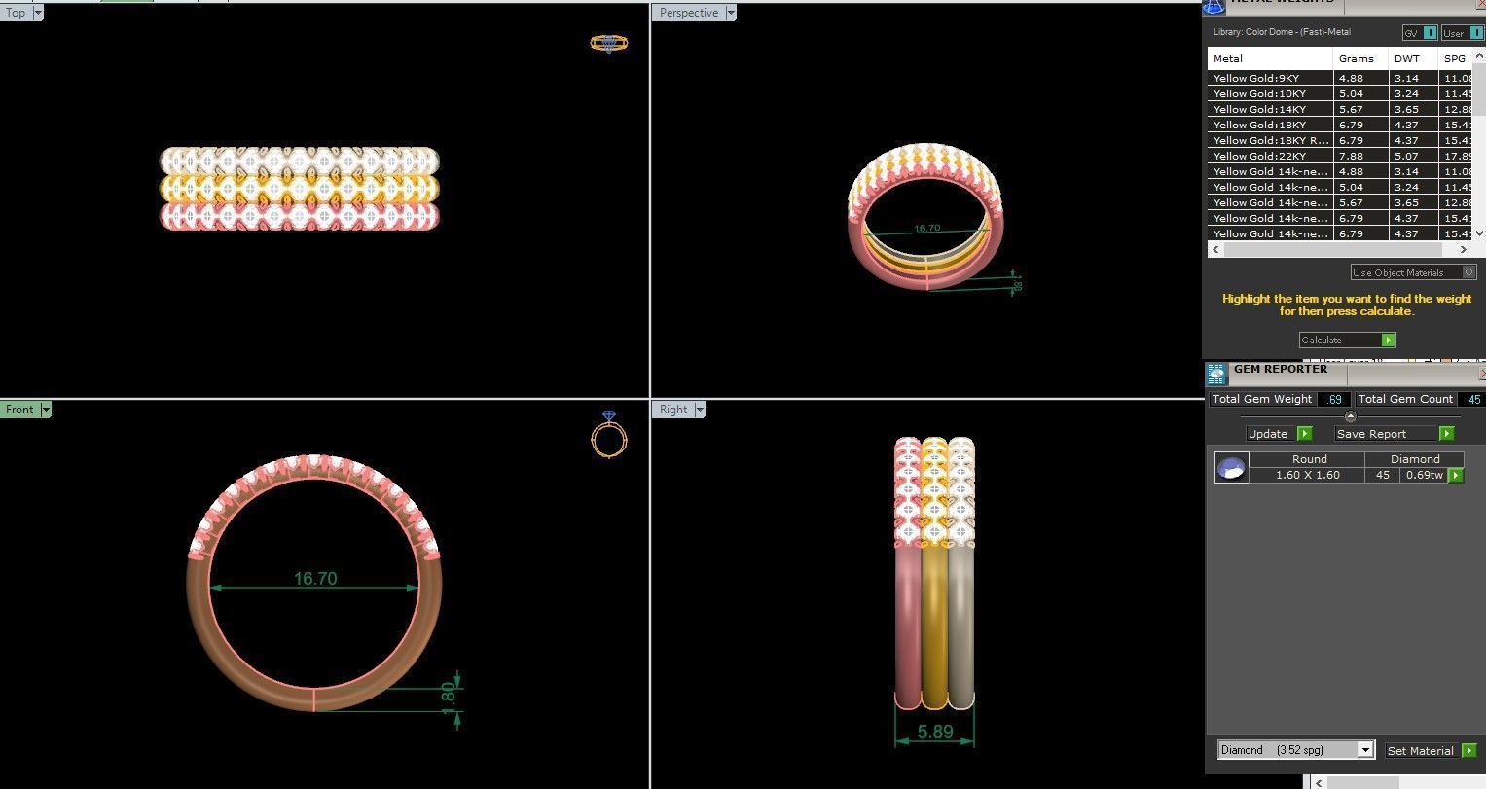Viewport: 1486px width, 789px height.
Task: Click green arrow beside 0.69tw diamond row
Action: 1456,475
